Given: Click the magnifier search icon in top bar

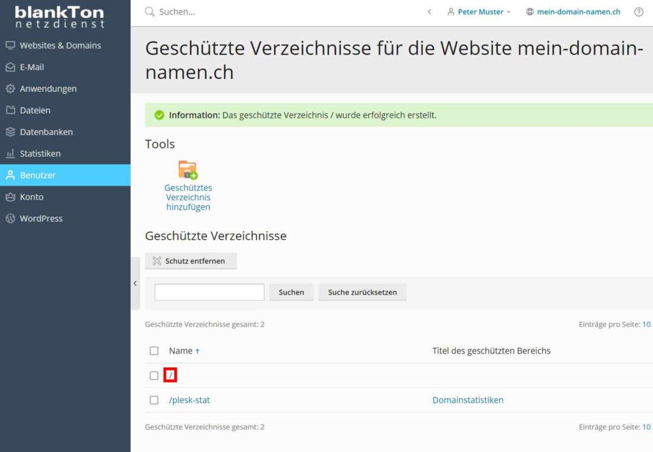Looking at the screenshot, I should (x=150, y=12).
